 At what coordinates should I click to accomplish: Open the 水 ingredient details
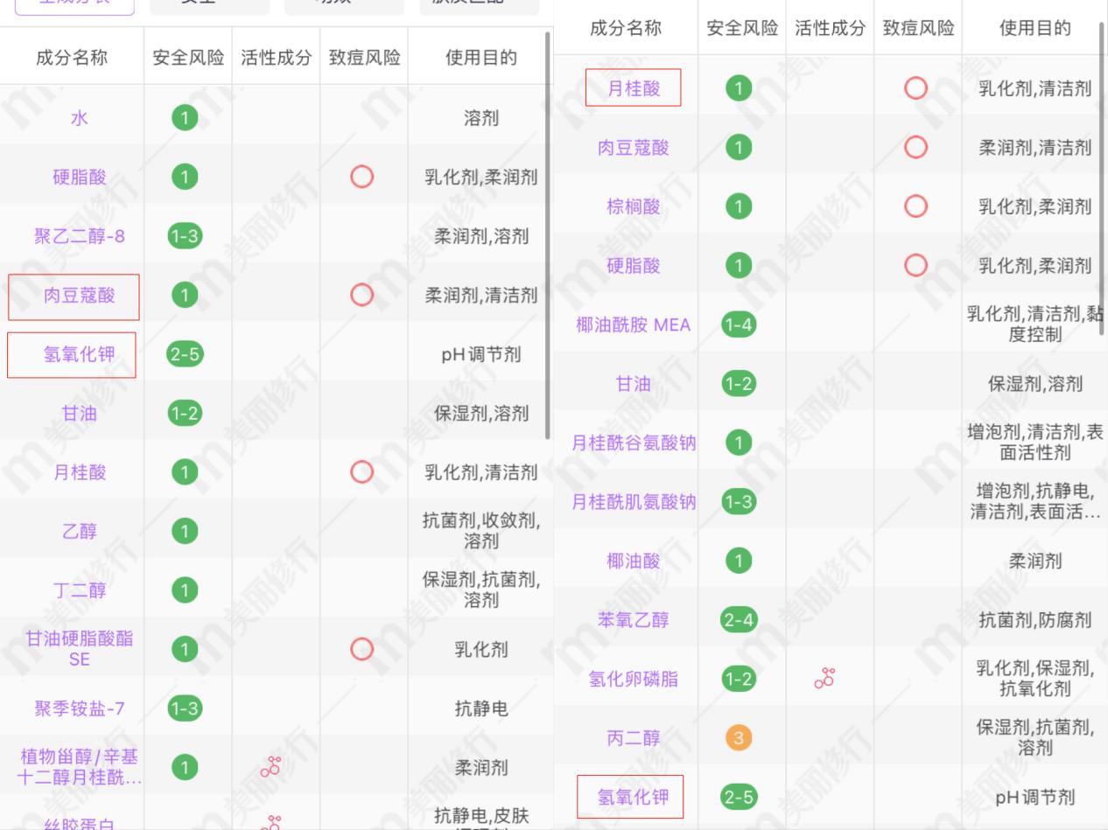click(x=73, y=117)
